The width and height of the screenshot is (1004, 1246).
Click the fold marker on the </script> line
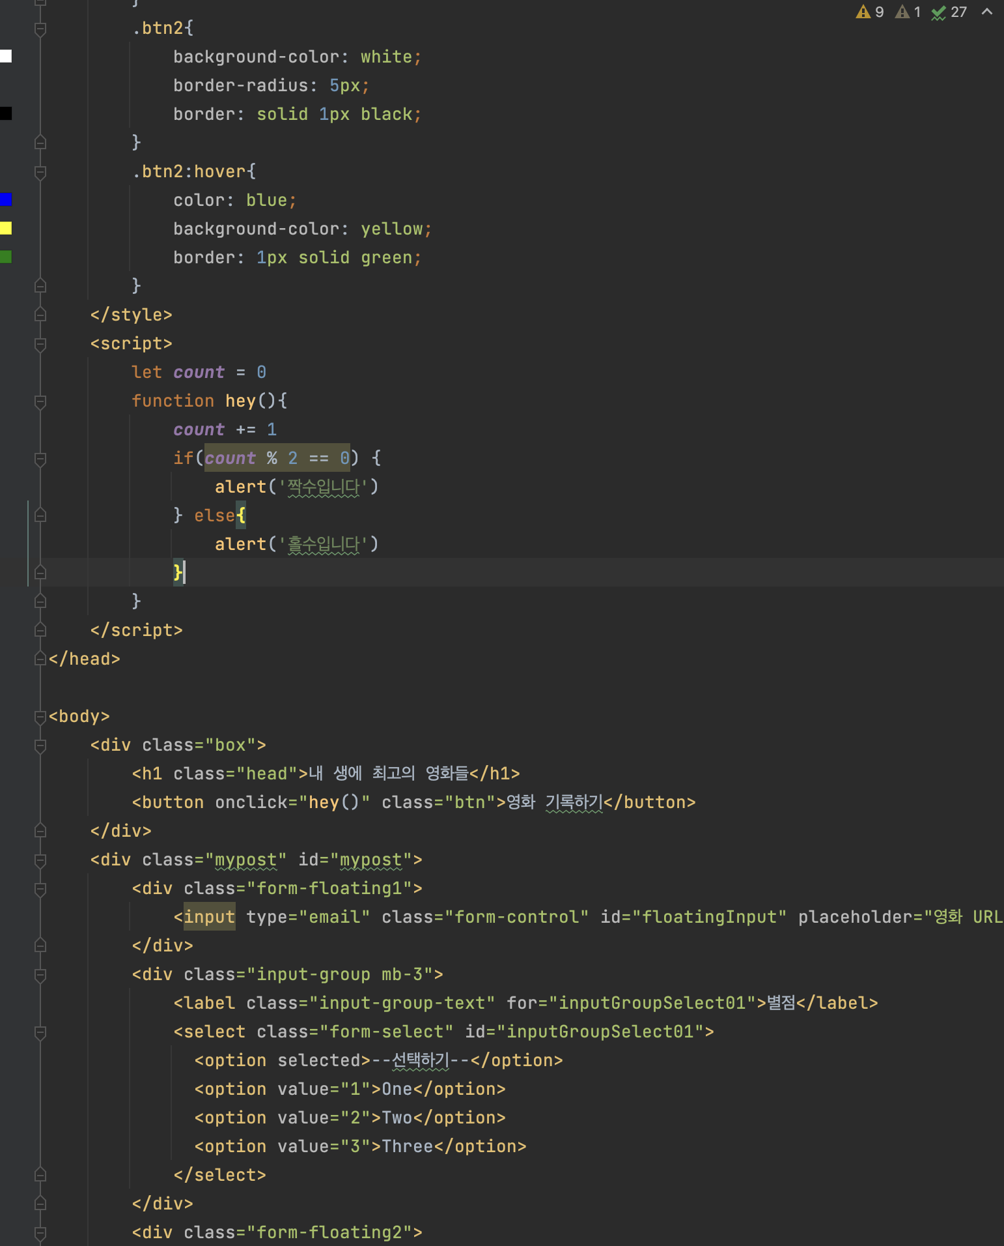(40, 630)
